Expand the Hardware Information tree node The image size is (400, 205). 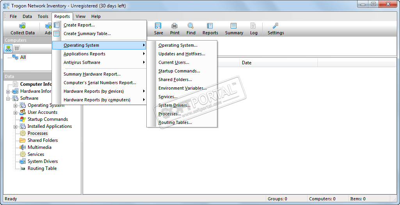coord(8,92)
